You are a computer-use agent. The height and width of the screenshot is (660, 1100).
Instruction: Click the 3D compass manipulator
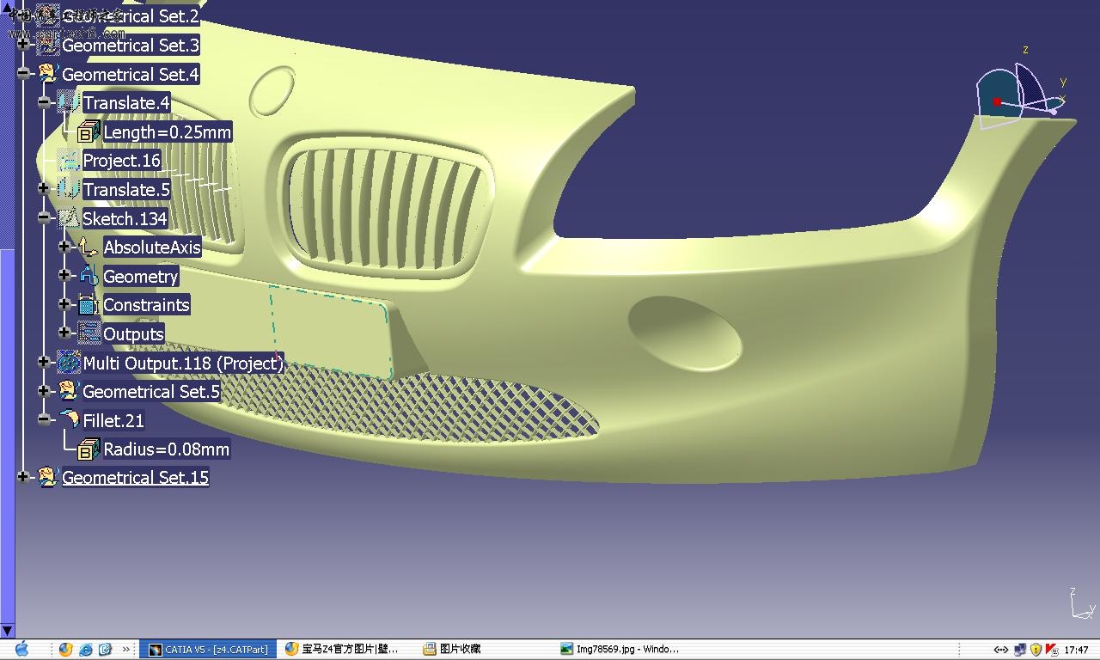1021,95
